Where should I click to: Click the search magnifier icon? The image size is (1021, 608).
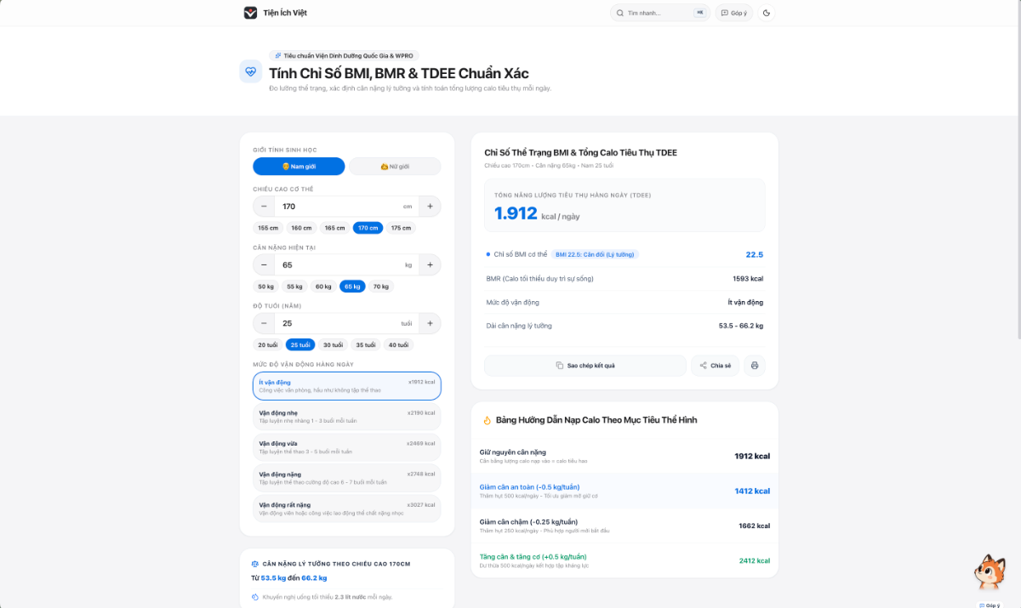click(620, 13)
